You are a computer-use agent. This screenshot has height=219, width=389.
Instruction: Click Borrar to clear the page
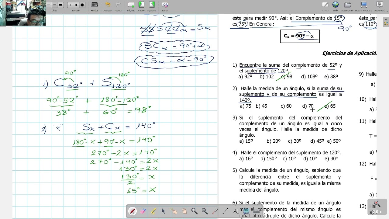click(x=165, y=6)
